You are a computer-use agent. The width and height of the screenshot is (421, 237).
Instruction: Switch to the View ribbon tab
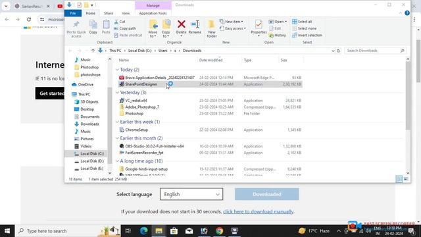[126, 13]
